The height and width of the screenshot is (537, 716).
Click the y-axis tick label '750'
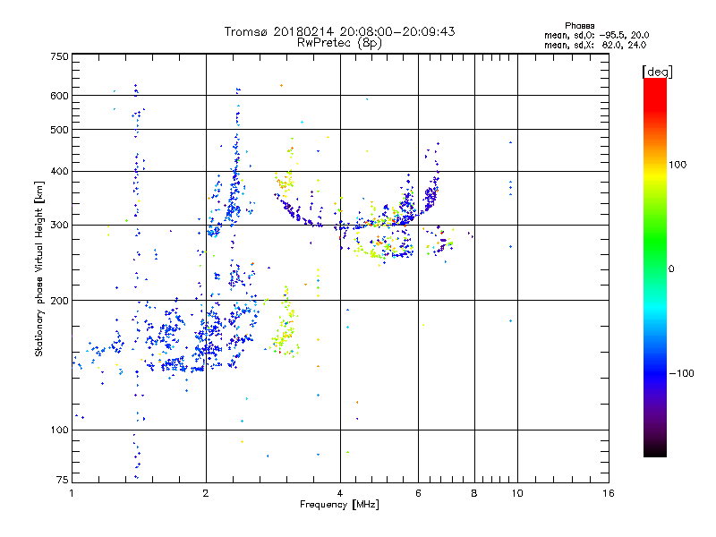[60, 56]
